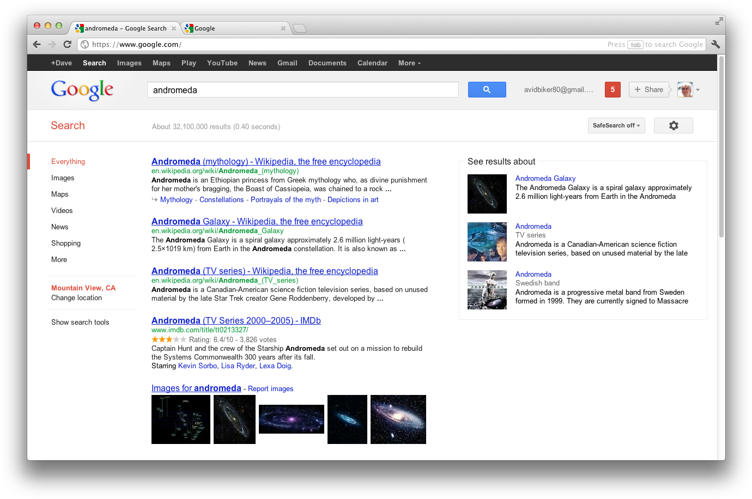752x499 pixels.
Task: Click Change location
Action: click(x=77, y=298)
